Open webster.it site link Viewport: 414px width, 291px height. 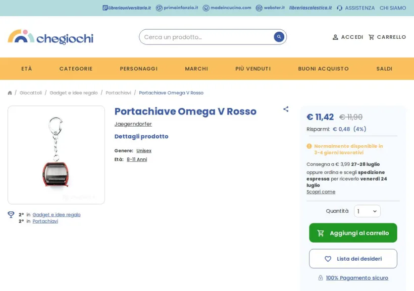(x=271, y=8)
